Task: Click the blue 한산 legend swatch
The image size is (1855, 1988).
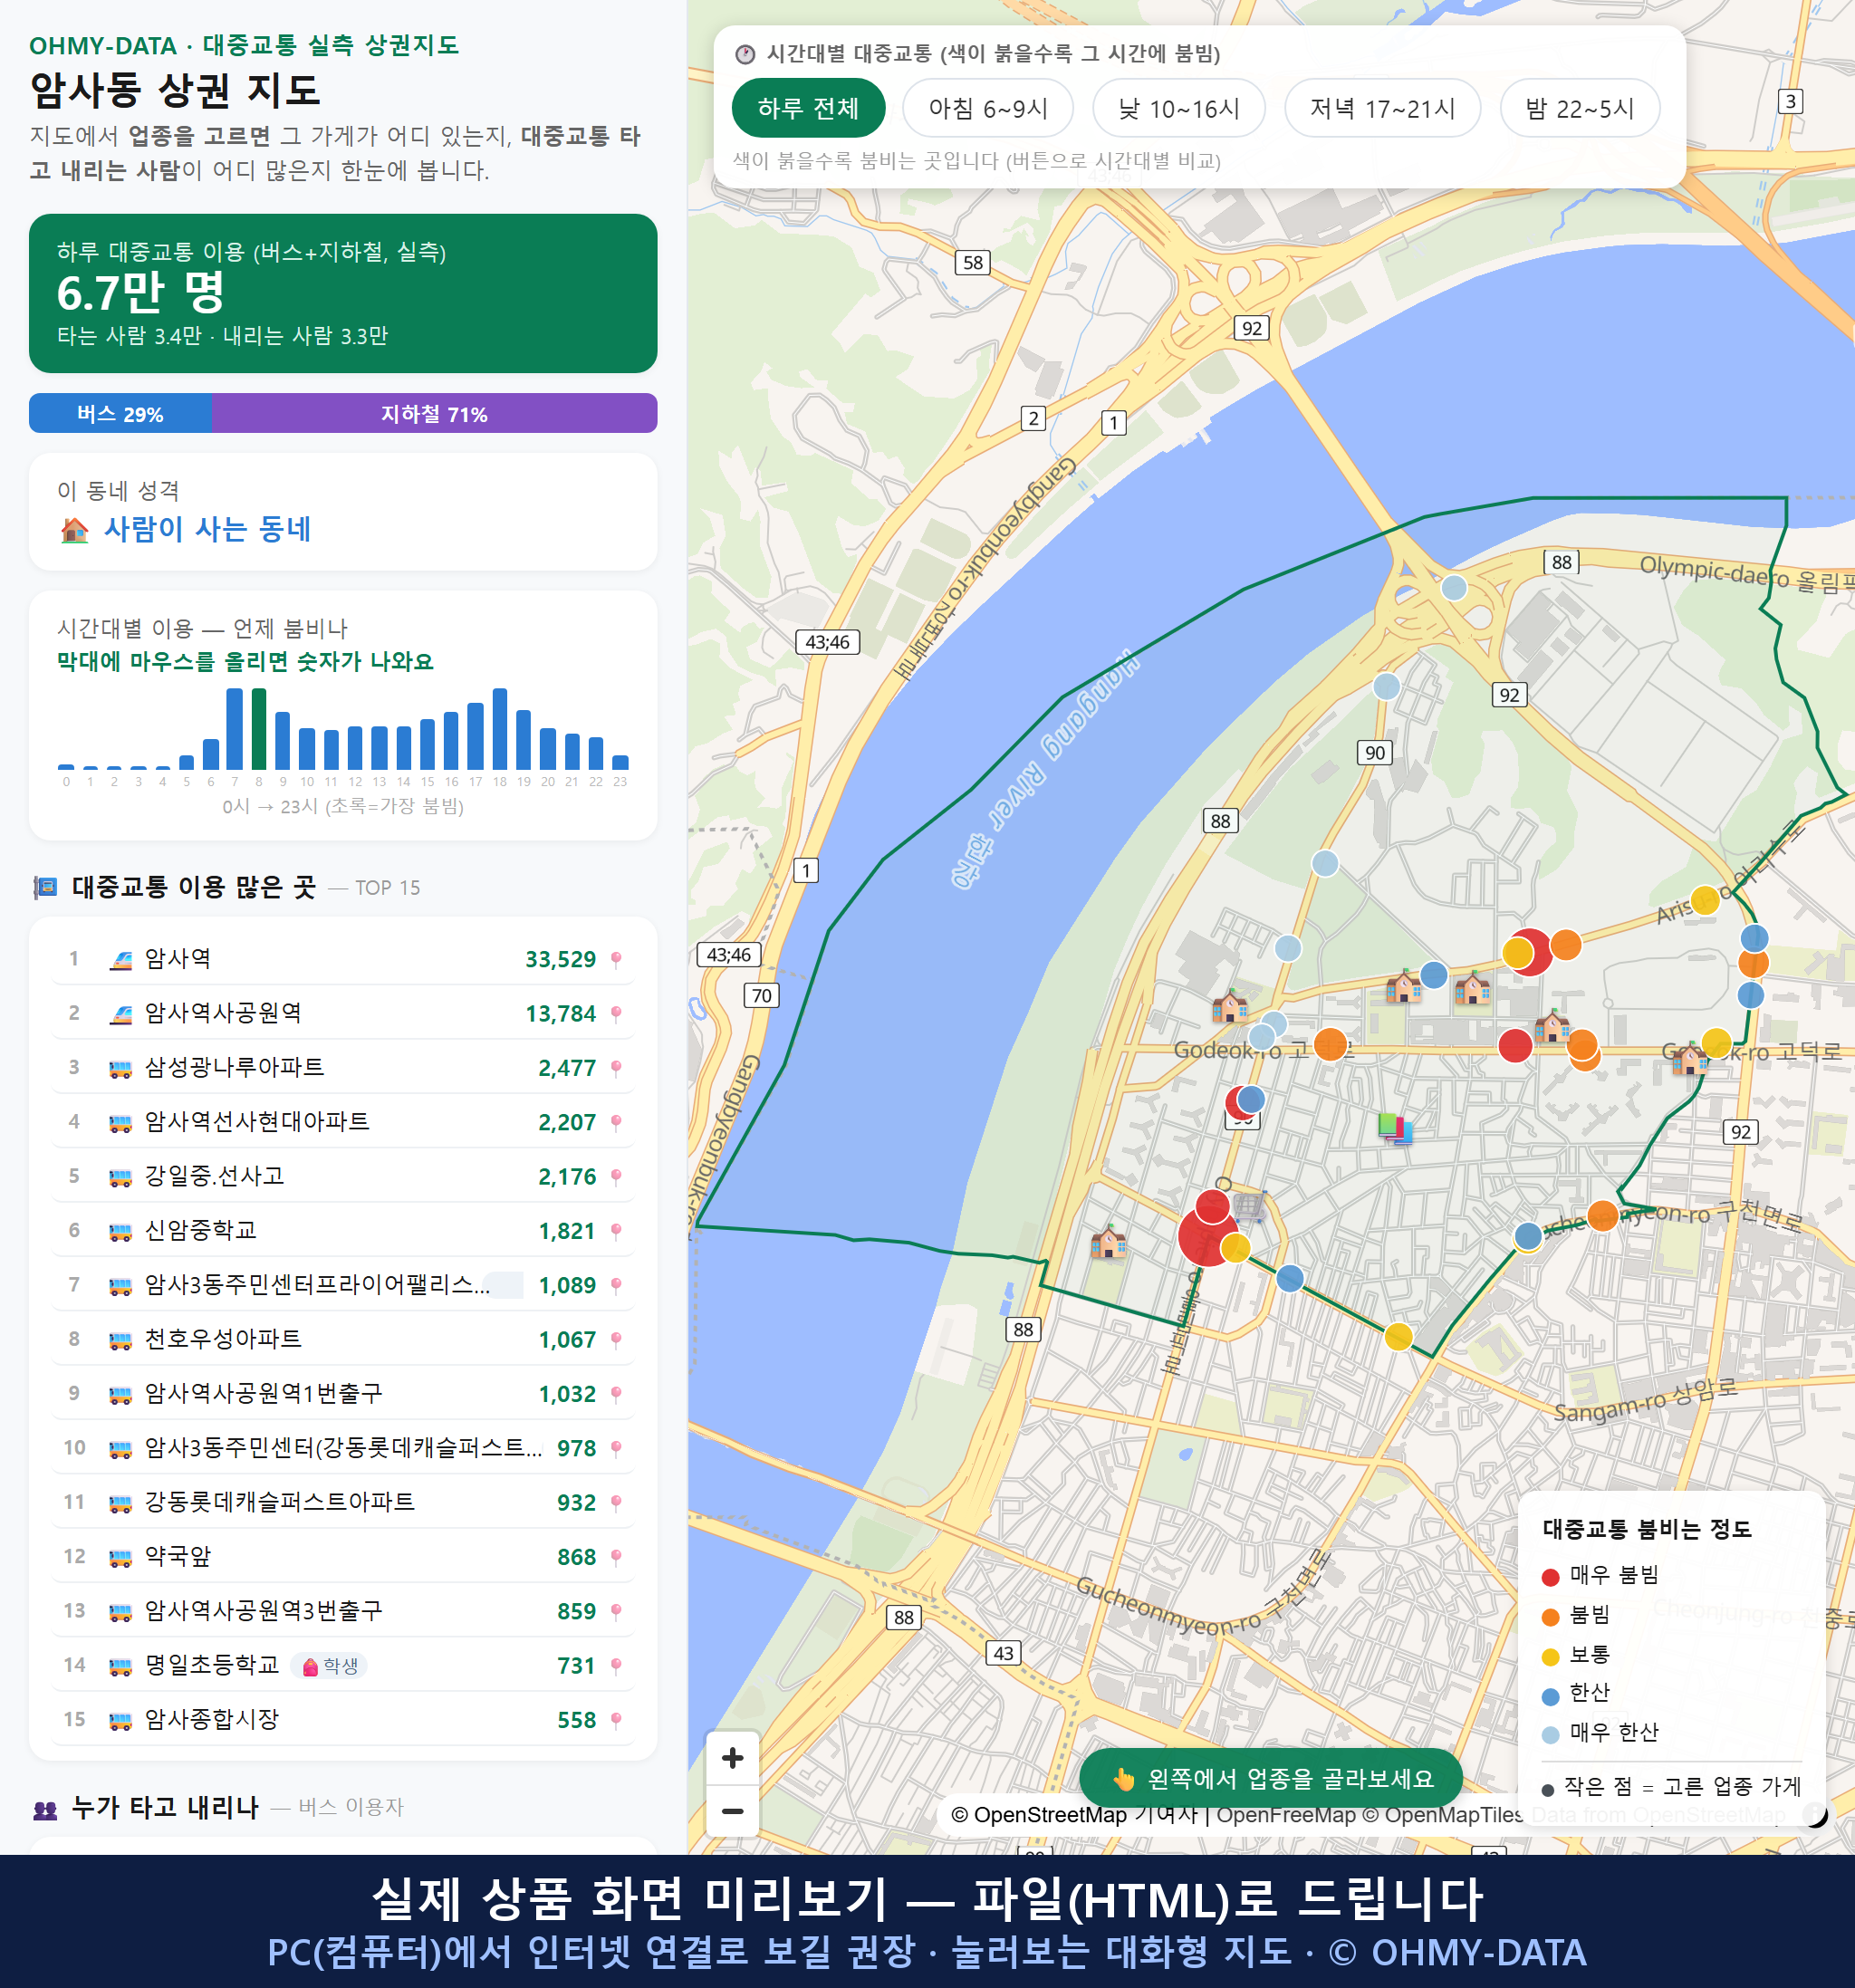Action: tap(1550, 1696)
